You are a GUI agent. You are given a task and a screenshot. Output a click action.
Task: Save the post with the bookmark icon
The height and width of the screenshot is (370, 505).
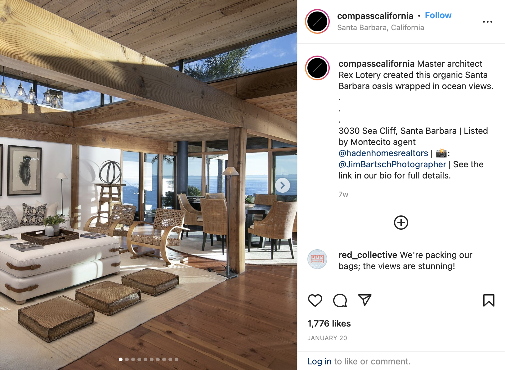point(489,300)
